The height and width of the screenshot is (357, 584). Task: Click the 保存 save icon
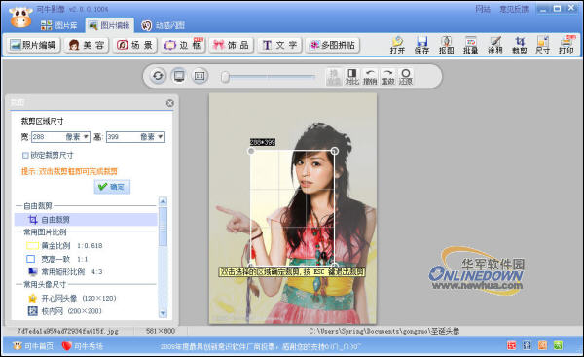click(421, 45)
